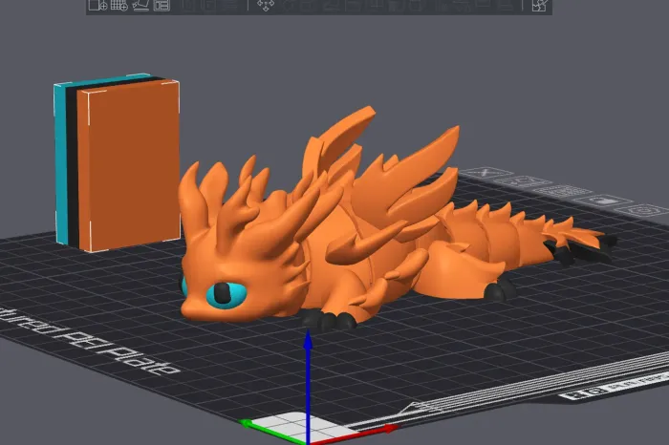Click the Add model cube icon

(97, 6)
